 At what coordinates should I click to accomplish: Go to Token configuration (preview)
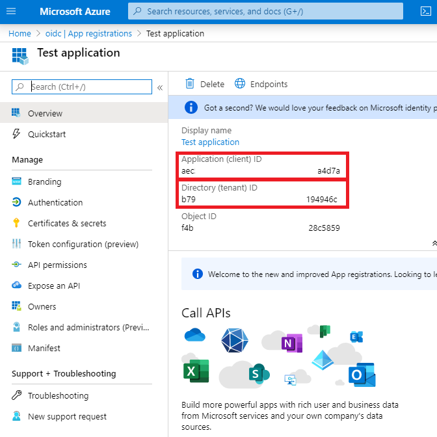point(83,244)
